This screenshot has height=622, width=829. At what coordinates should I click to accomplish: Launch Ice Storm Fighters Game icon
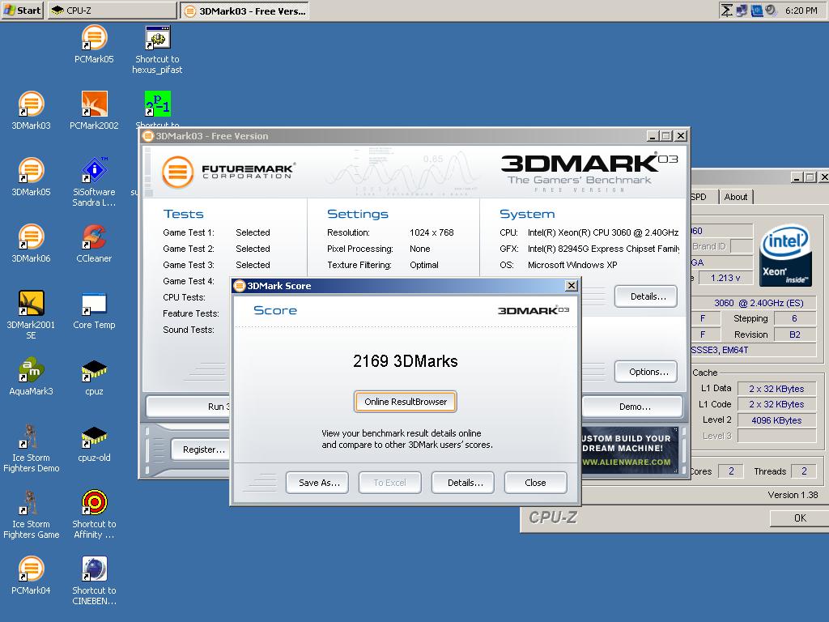[32, 514]
